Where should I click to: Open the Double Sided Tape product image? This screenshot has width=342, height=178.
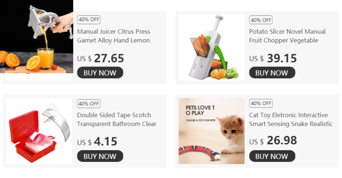pos(39,131)
